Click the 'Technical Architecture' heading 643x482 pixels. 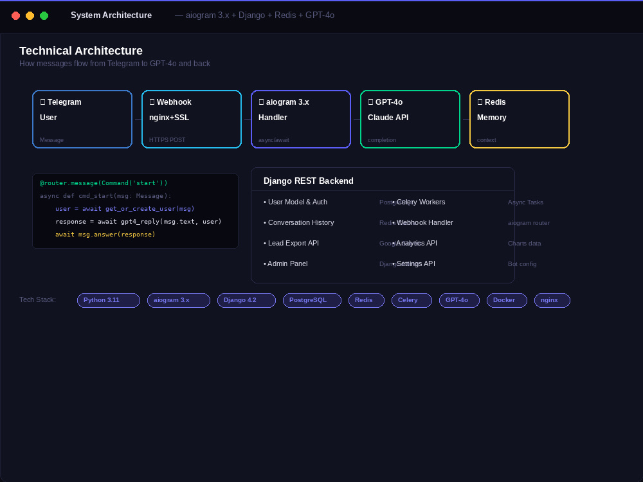point(81,51)
